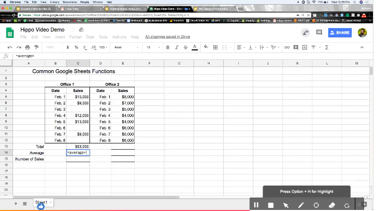The image size is (386, 211).
Task: Open the activity dashboard icon near Share
Action: [x=305, y=32]
